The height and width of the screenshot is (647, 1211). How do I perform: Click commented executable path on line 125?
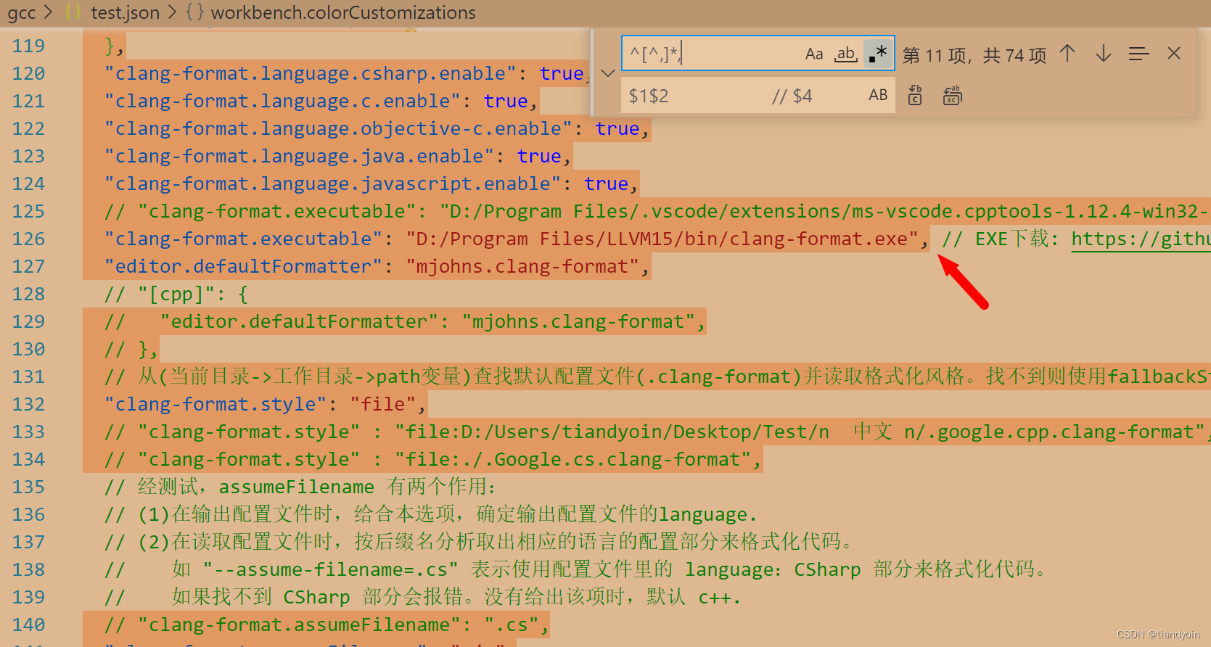pyautogui.click(x=824, y=211)
